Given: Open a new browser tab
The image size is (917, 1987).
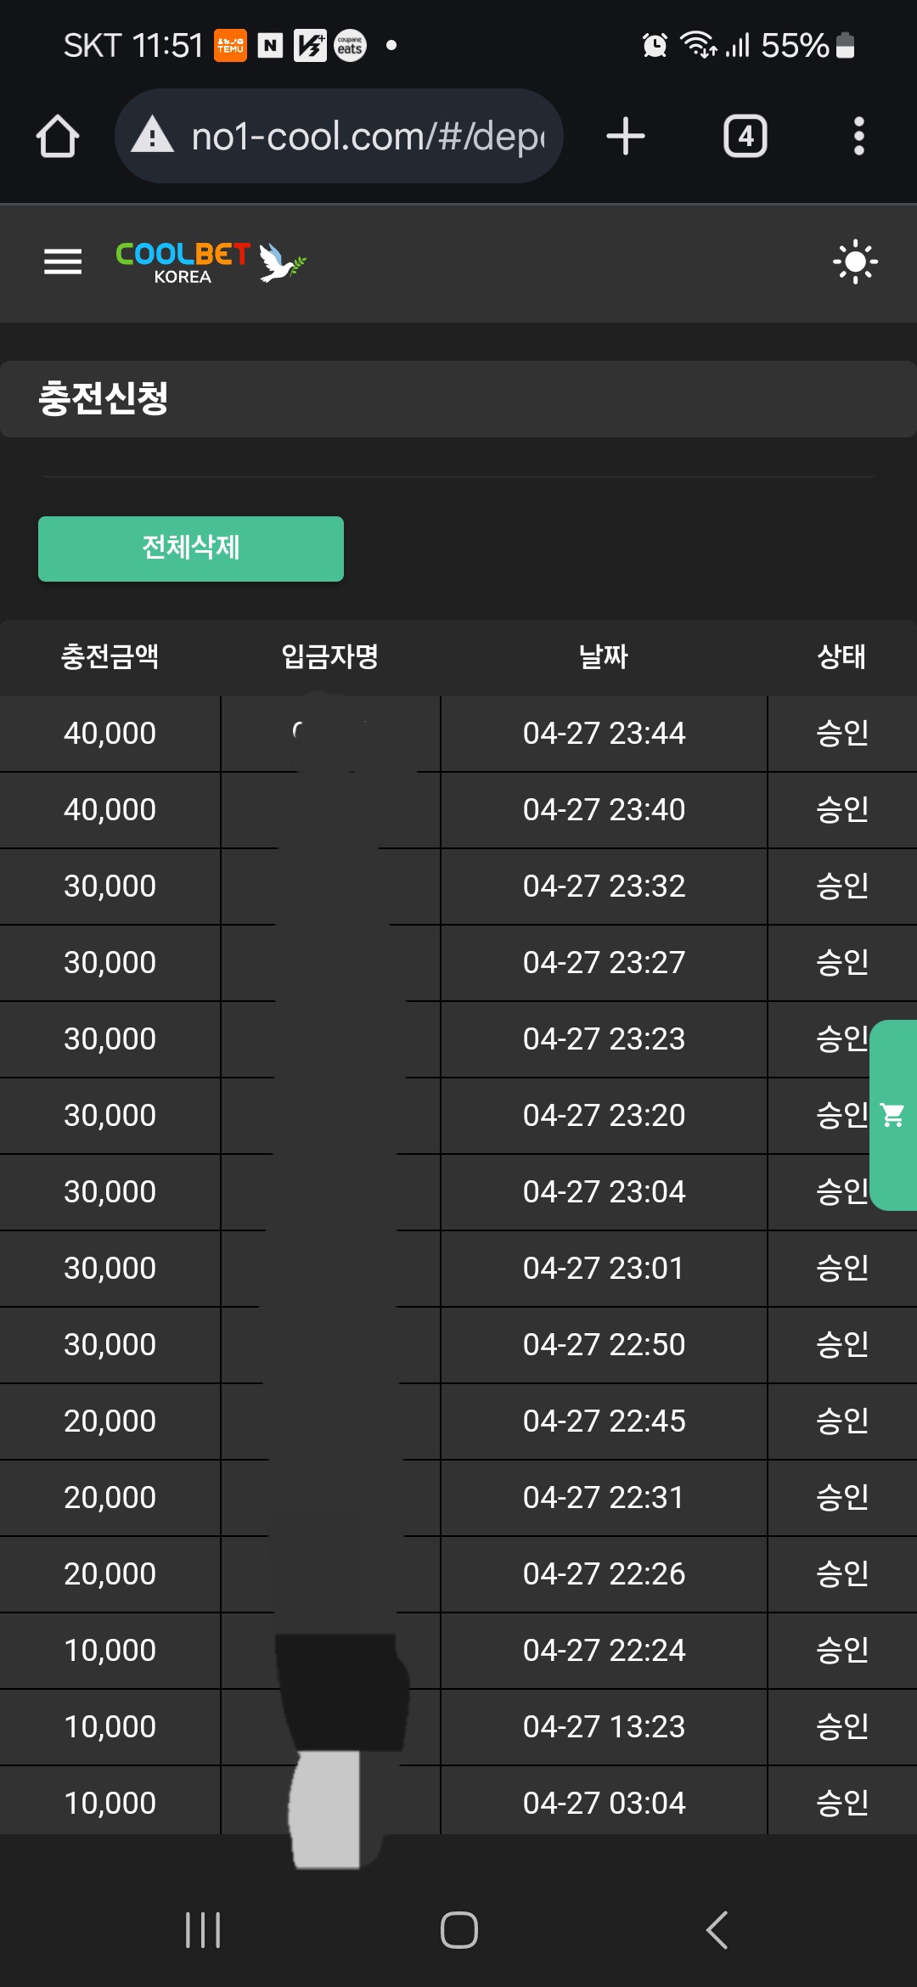Looking at the screenshot, I should (626, 137).
